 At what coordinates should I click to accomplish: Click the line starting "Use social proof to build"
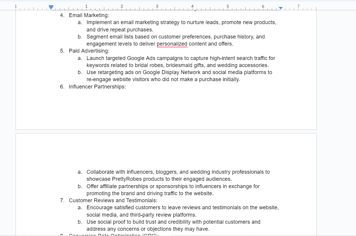[x=173, y=222]
